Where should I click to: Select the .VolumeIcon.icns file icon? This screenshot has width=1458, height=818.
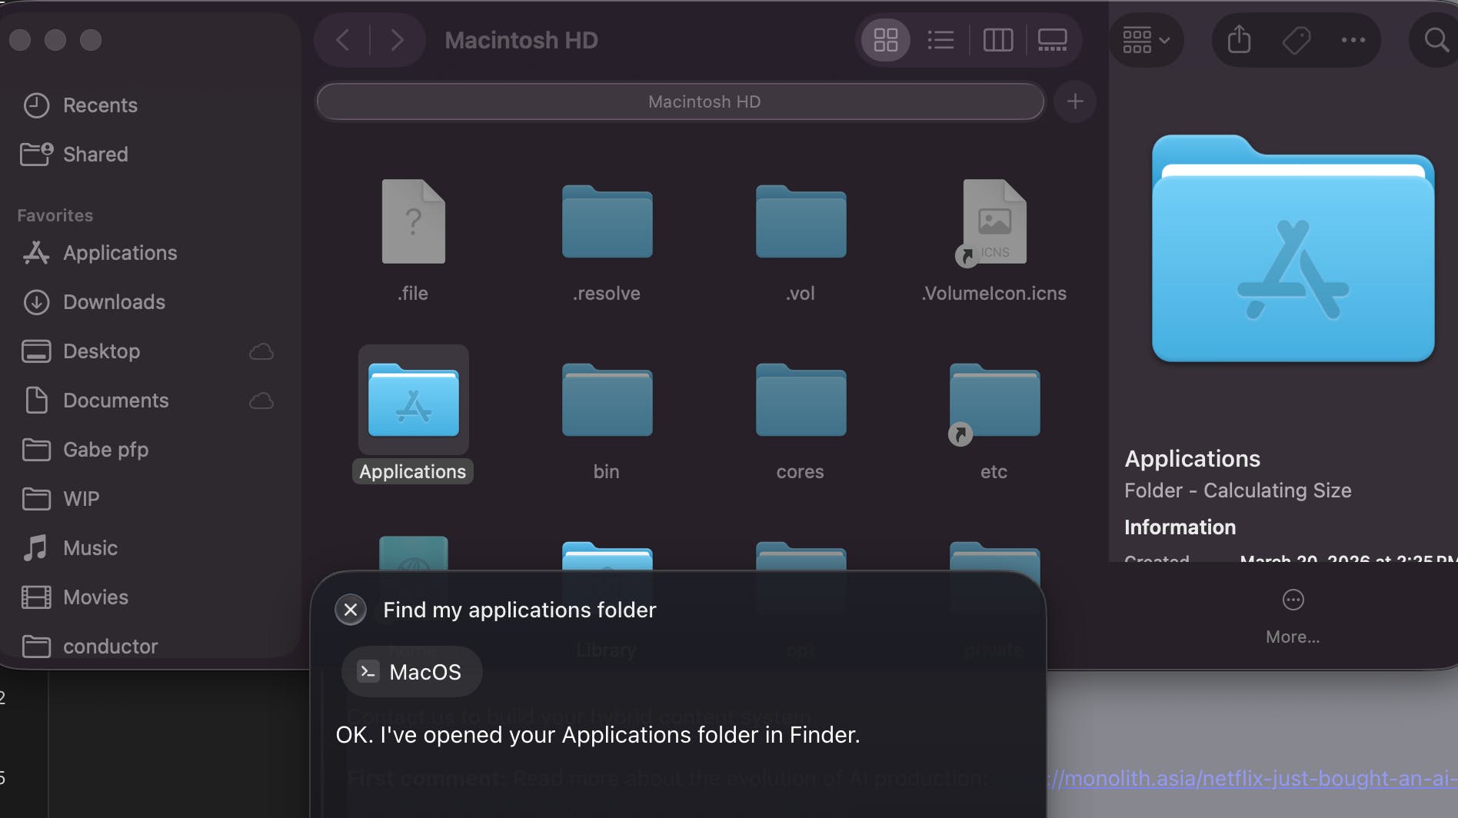[x=994, y=221]
